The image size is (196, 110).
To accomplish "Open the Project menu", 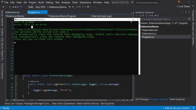I will click(x=32, y=2).
